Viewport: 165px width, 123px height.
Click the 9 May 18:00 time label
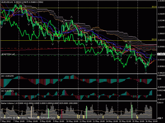[59, 121]
